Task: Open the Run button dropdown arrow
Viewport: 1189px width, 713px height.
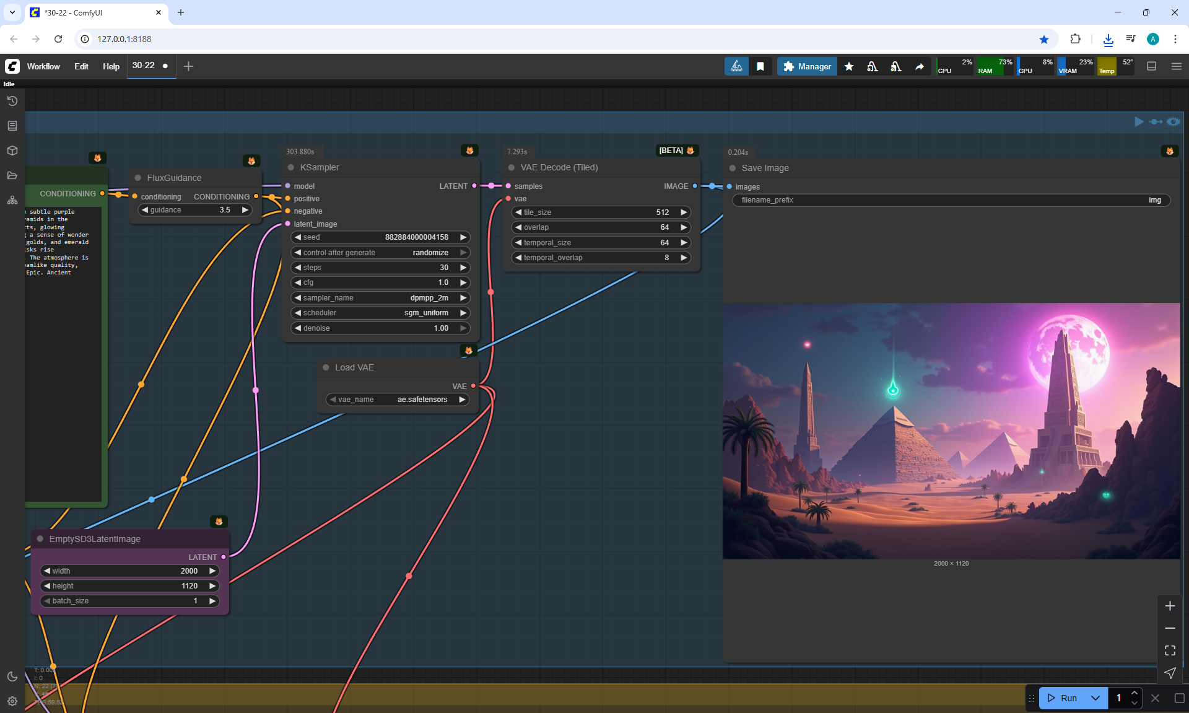Action: pyautogui.click(x=1095, y=698)
